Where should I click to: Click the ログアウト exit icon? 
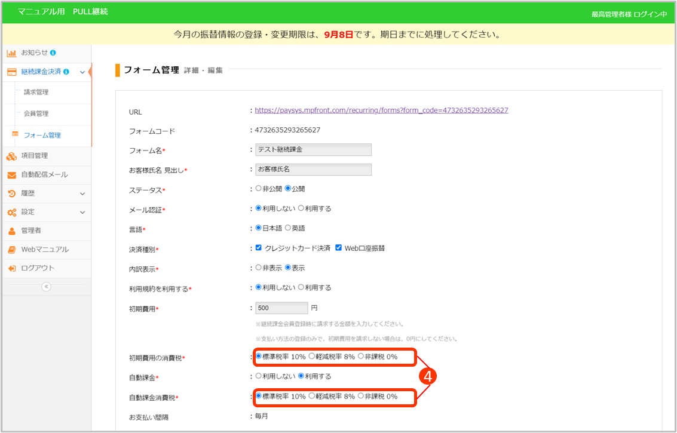pos(11,268)
